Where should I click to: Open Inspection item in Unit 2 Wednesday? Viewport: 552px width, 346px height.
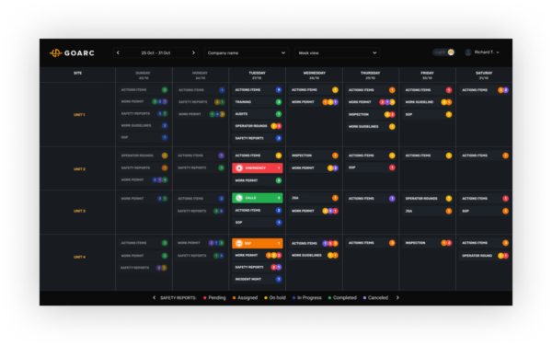coord(314,156)
